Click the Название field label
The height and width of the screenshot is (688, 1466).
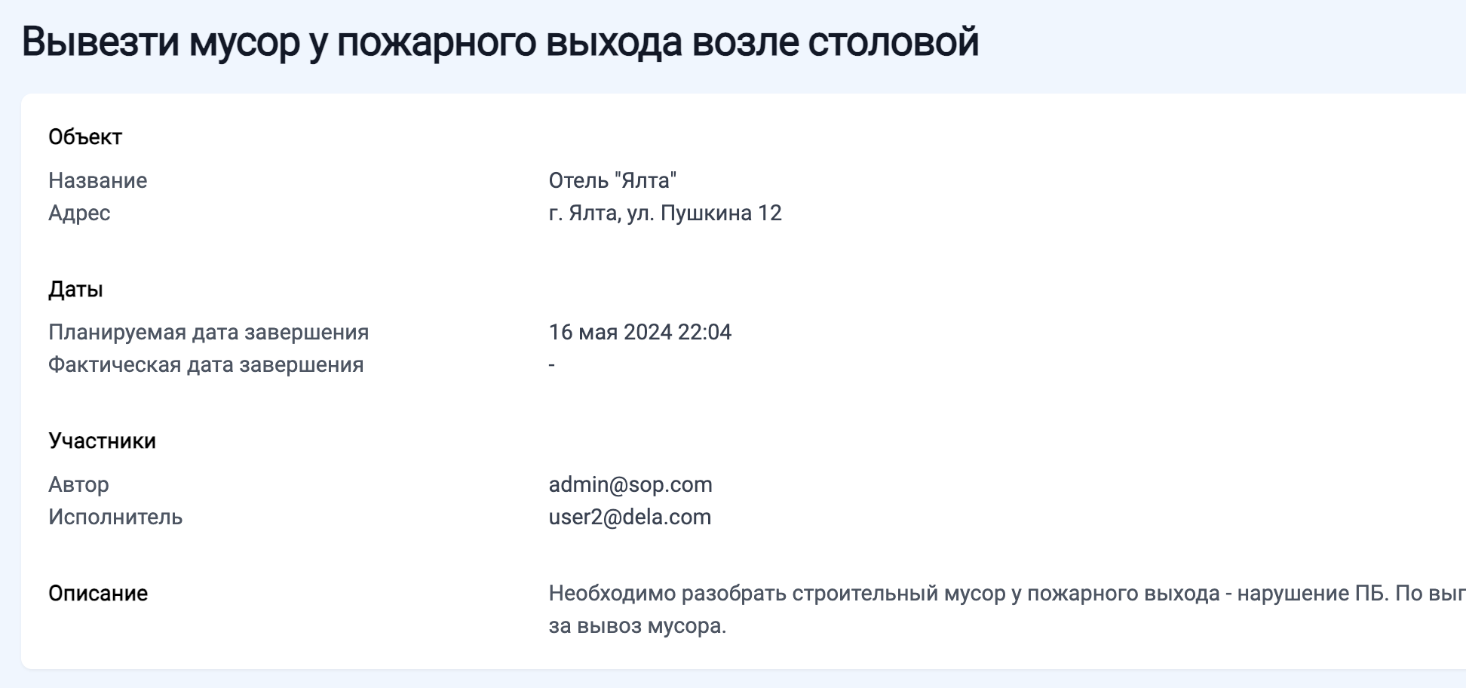(98, 181)
